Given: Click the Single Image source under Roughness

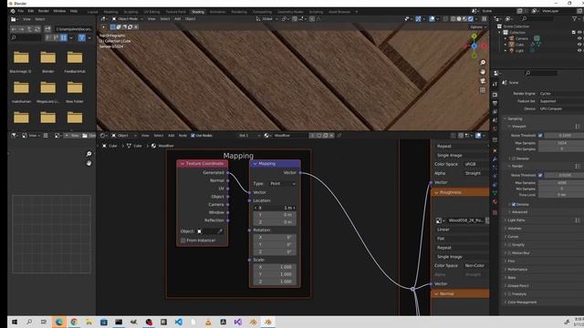Looking at the screenshot, I should pos(461,257).
